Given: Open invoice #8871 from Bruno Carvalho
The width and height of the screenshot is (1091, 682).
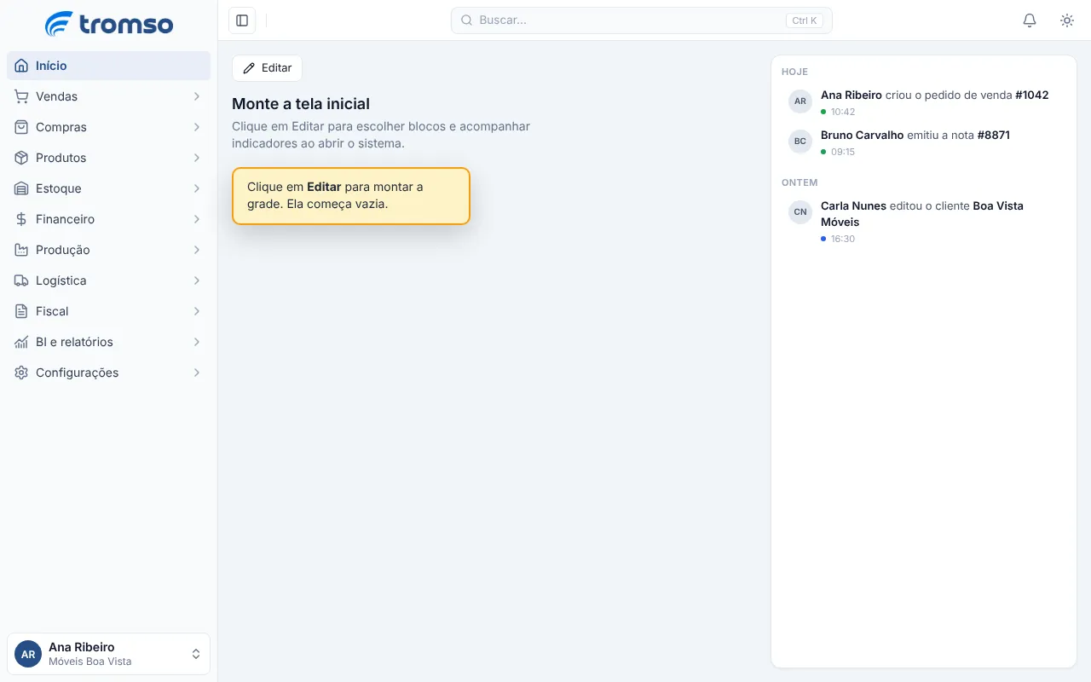Looking at the screenshot, I should point(993,135).
